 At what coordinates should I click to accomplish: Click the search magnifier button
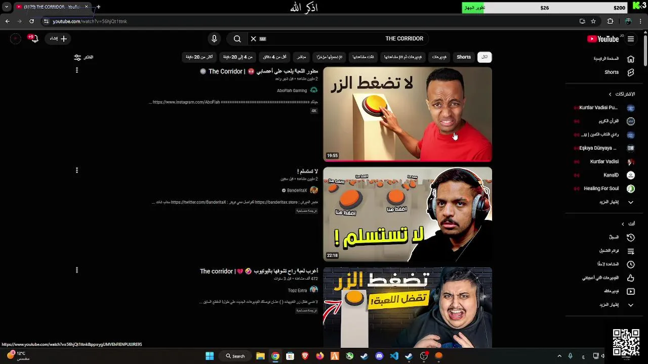(237, 38)
